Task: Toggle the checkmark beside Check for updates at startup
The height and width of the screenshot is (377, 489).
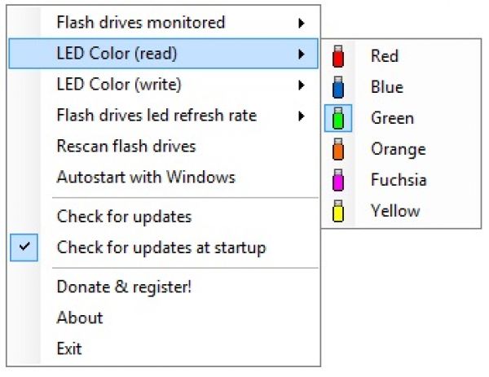Action: coord(25,248)
